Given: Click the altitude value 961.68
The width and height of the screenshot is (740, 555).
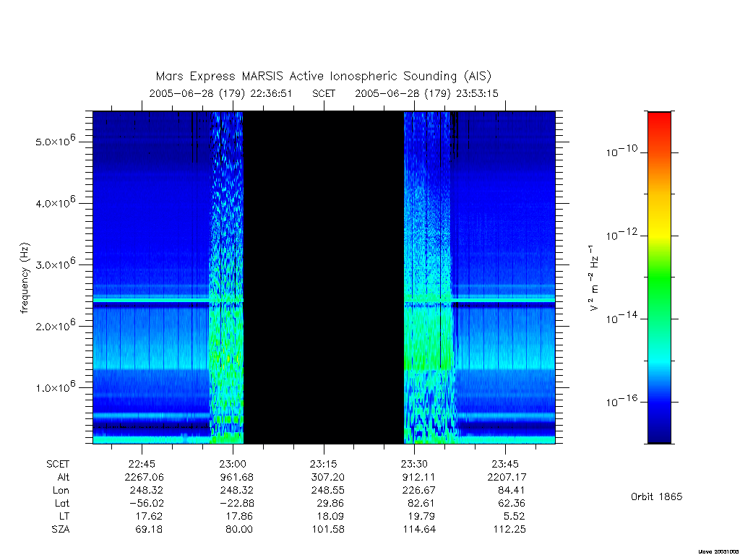Looking at the screenshot, I should 236,477.
